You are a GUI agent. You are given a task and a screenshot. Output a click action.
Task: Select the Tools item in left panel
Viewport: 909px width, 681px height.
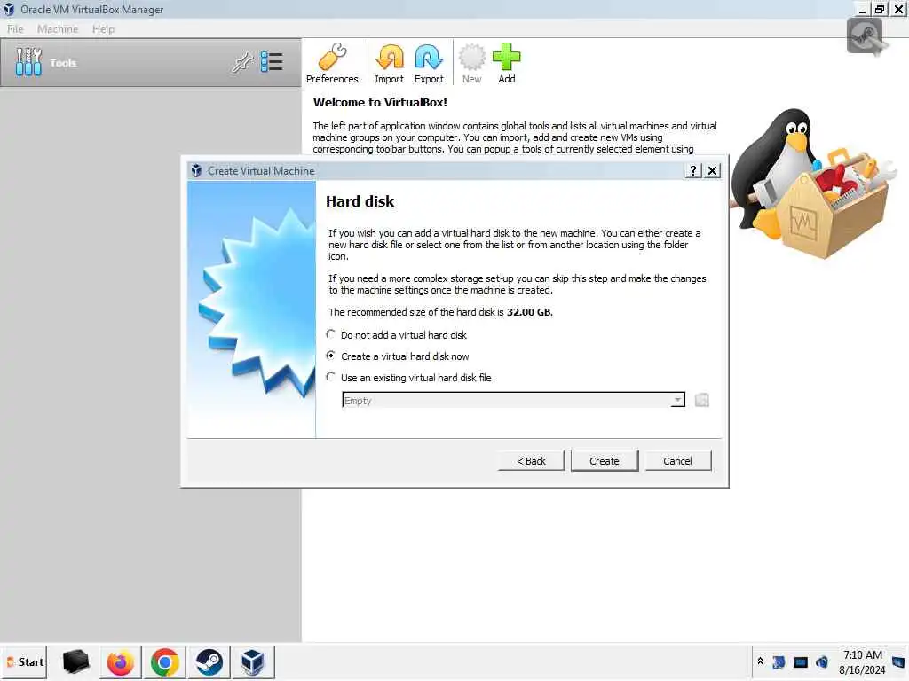pyautogui.click(x=151, y=63)
